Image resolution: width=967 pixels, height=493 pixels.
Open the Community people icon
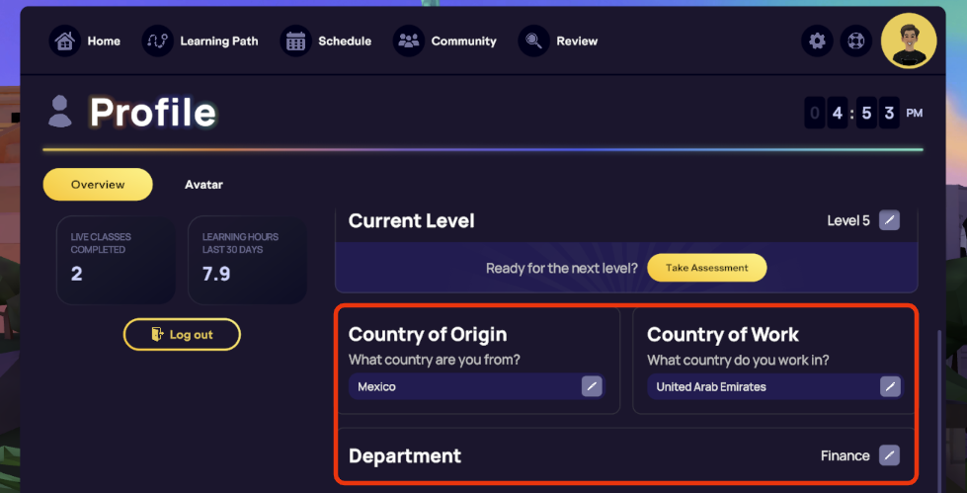[x=408, y=41]
